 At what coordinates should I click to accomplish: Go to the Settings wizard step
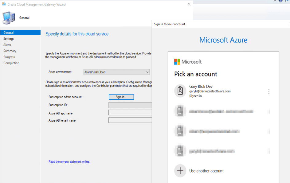tap(9, 39)
